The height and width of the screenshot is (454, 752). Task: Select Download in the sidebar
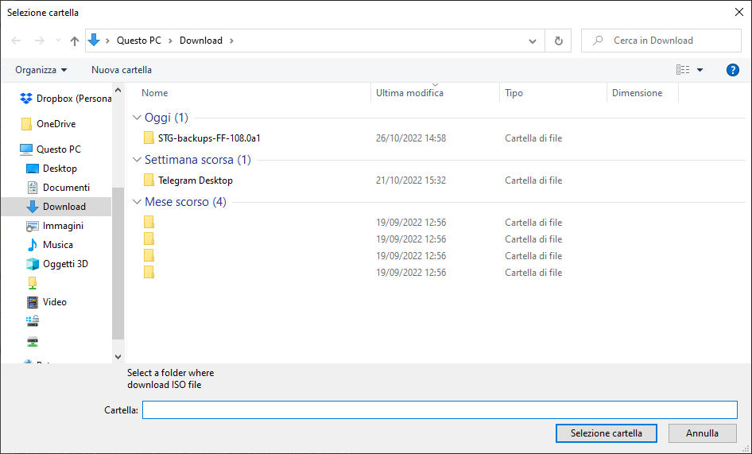coord(56,207)
